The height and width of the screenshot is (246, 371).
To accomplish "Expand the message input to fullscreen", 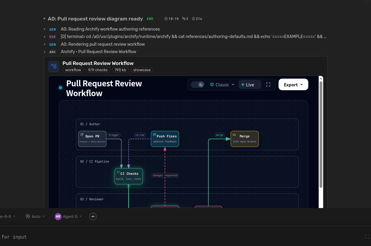I will (x=367, y=237).
